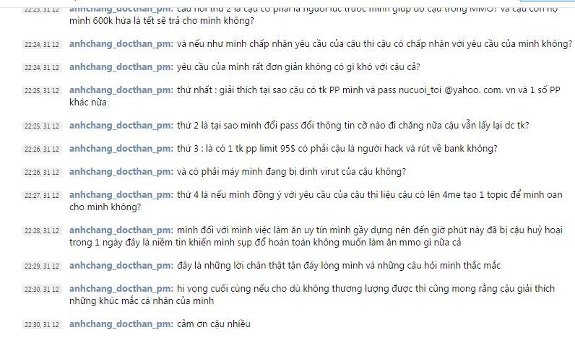Click the message text 'cảm ơn cậu nhiều'

click(x=213, y=324)
